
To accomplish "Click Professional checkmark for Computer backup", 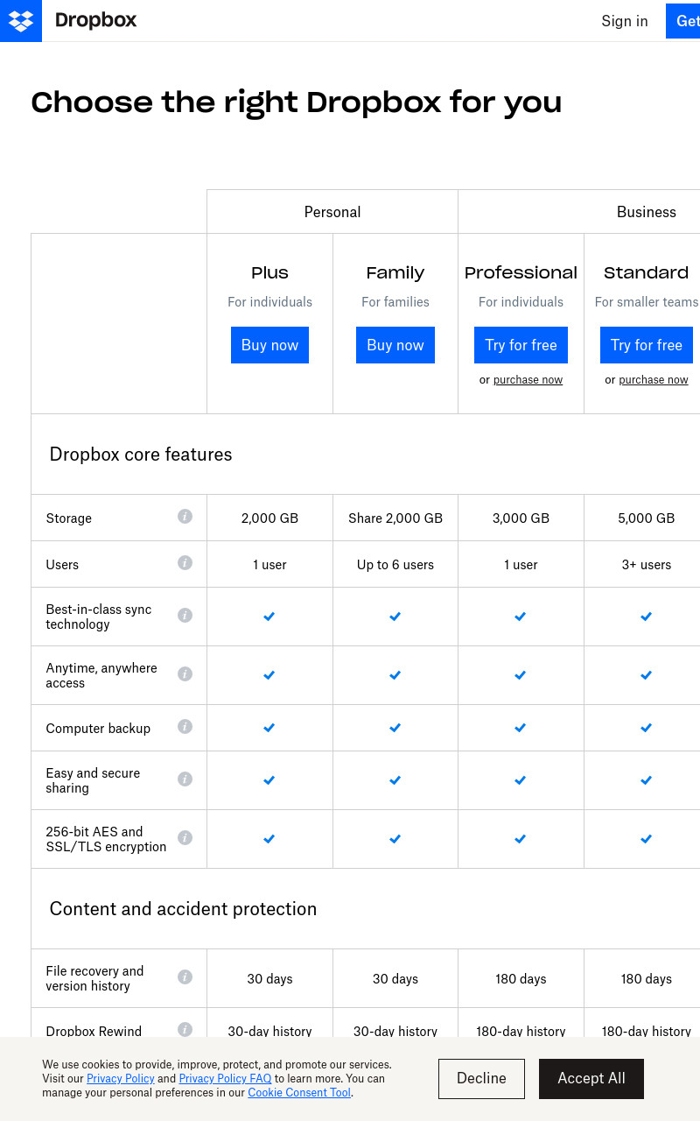I will (x=521, y=728).
